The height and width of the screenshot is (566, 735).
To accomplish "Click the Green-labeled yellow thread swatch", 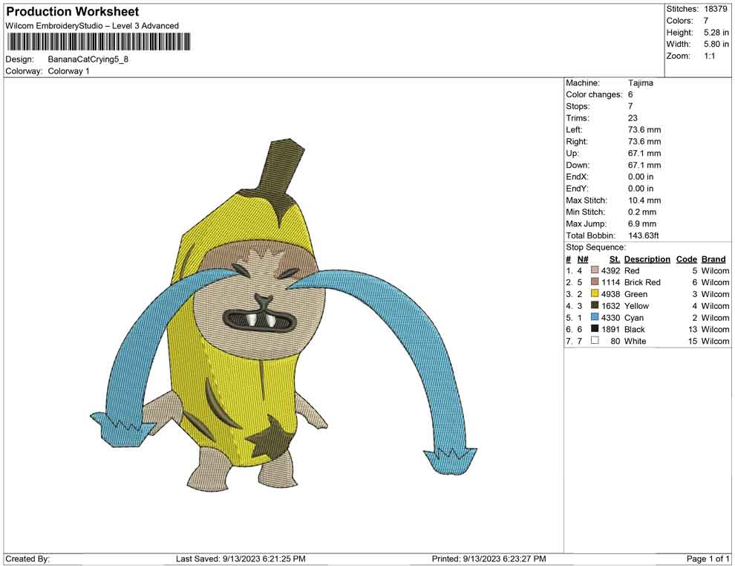I will [x=595, y=294].
